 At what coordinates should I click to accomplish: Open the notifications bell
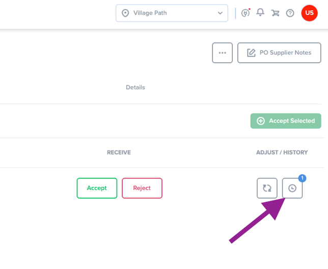[260, 12]
